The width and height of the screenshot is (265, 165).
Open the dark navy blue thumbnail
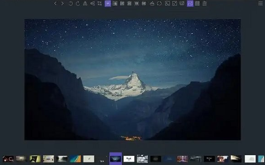169,159
